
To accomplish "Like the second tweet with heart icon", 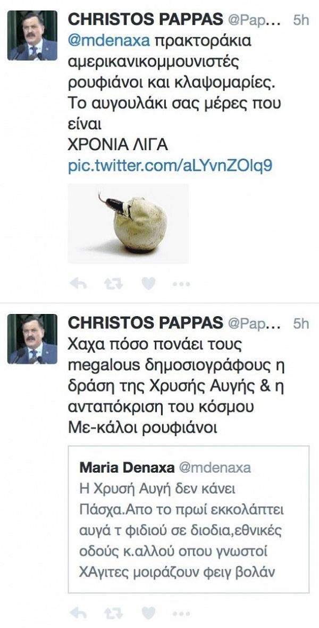I will coord(148,613).
